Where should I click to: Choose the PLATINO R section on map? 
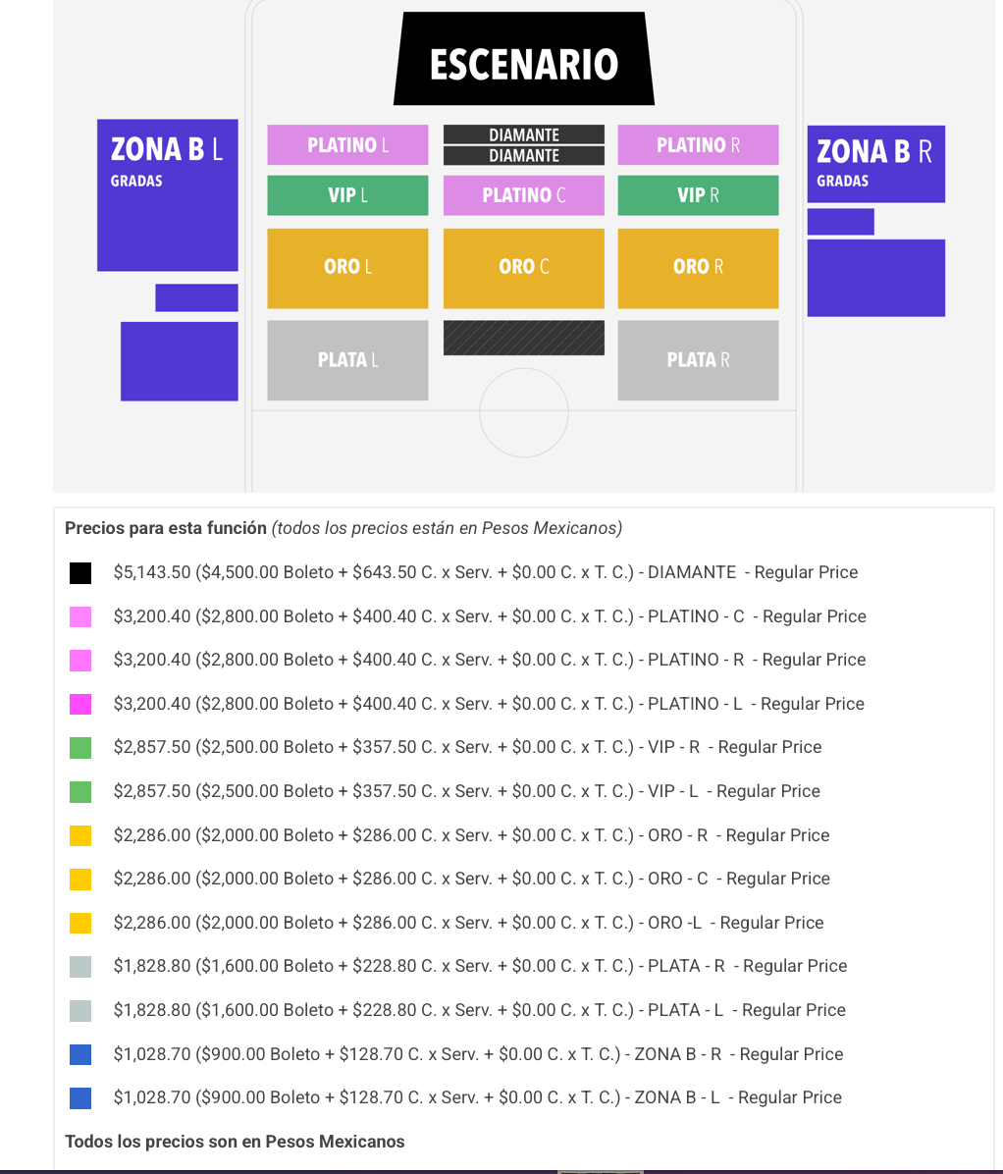698,145
